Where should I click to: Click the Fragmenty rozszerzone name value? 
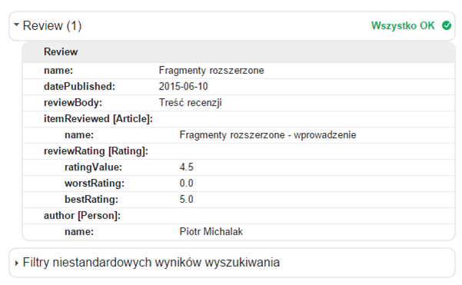(211, 71)
